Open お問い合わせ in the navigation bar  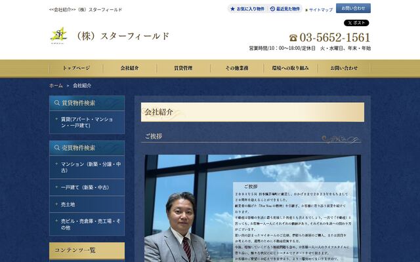pos(344,68)
